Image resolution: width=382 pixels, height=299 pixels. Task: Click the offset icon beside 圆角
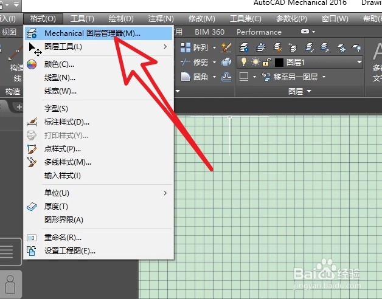(x=226, y=77)
